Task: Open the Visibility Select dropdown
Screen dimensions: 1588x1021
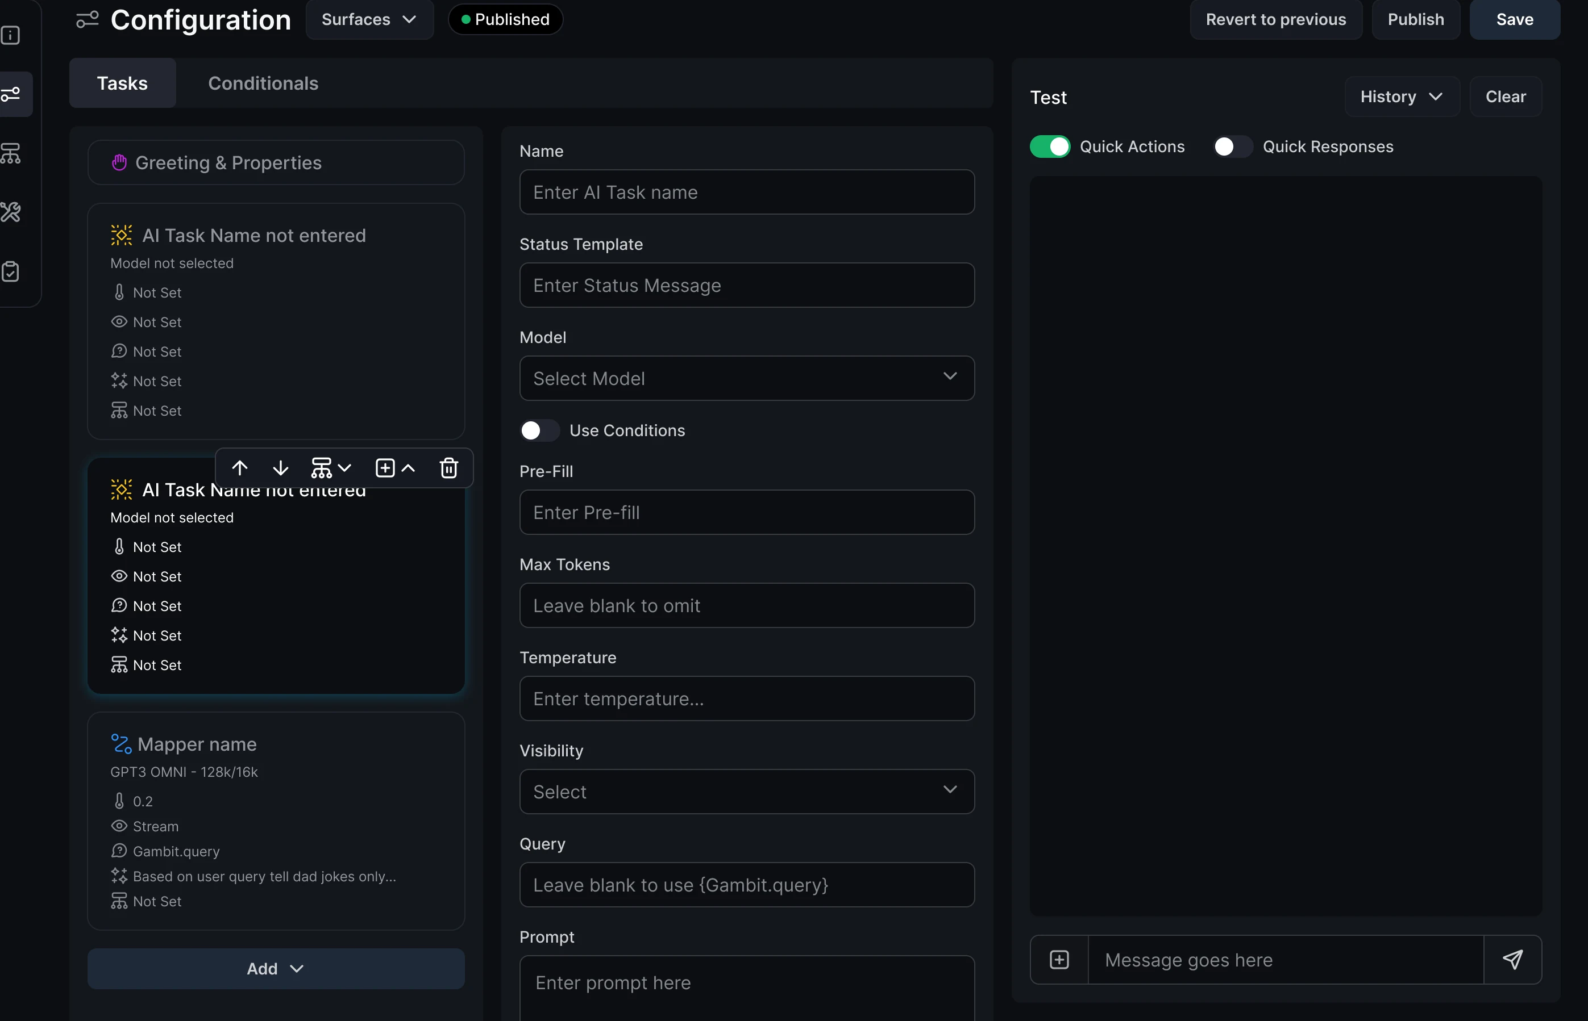Action: pos(747,792)
